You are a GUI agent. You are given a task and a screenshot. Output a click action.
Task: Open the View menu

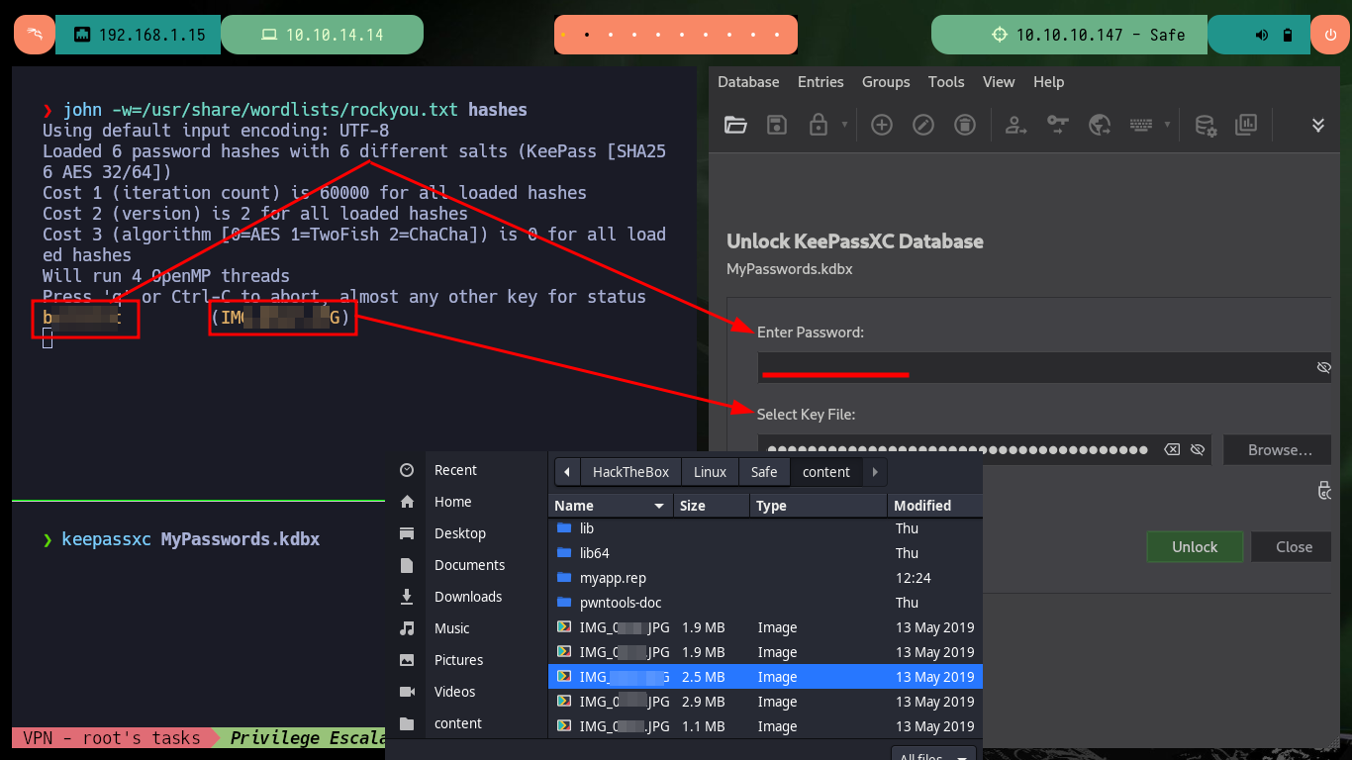(999, 82)
